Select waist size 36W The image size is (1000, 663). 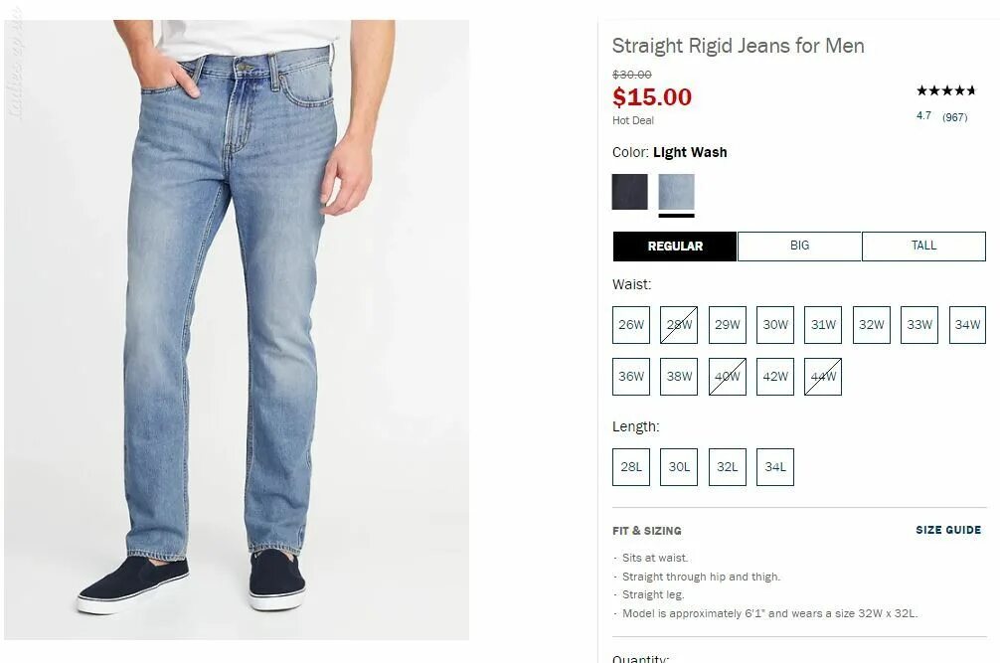coord(631,376)
